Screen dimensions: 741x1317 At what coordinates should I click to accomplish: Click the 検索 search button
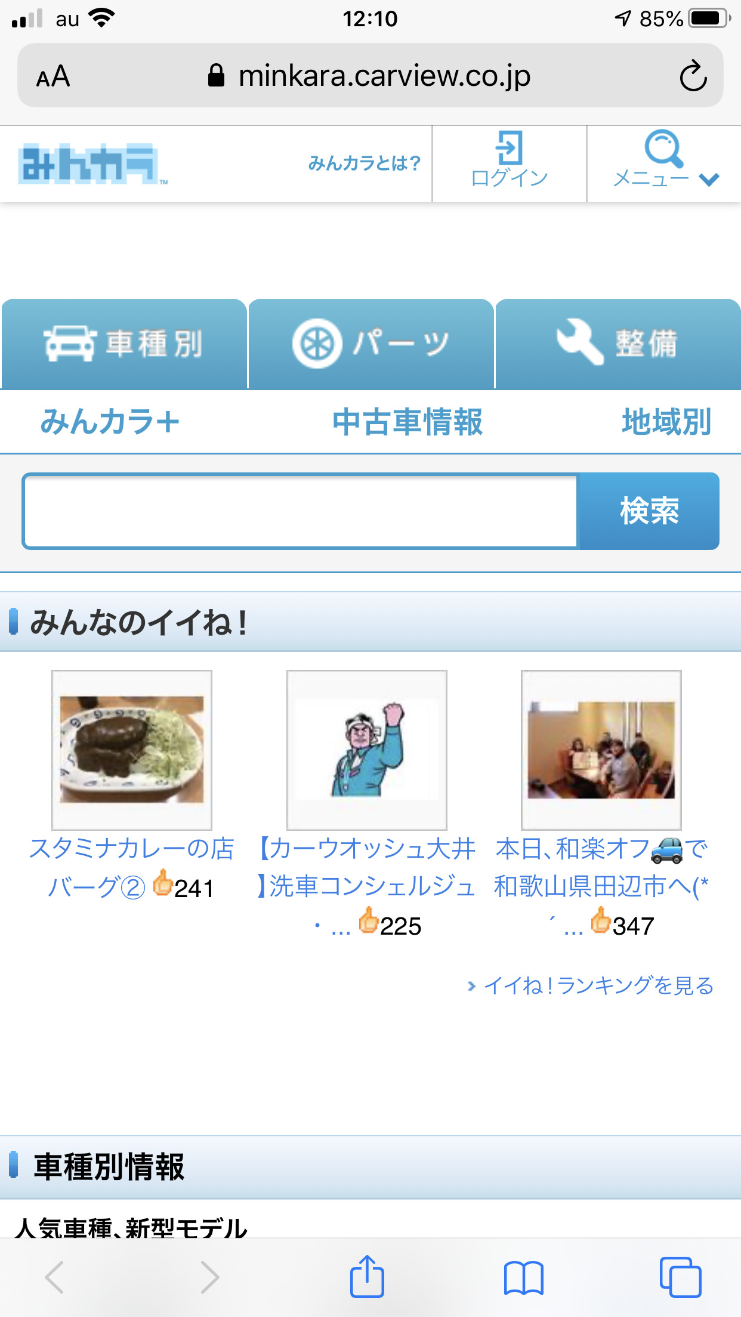(x=649, y=511)
